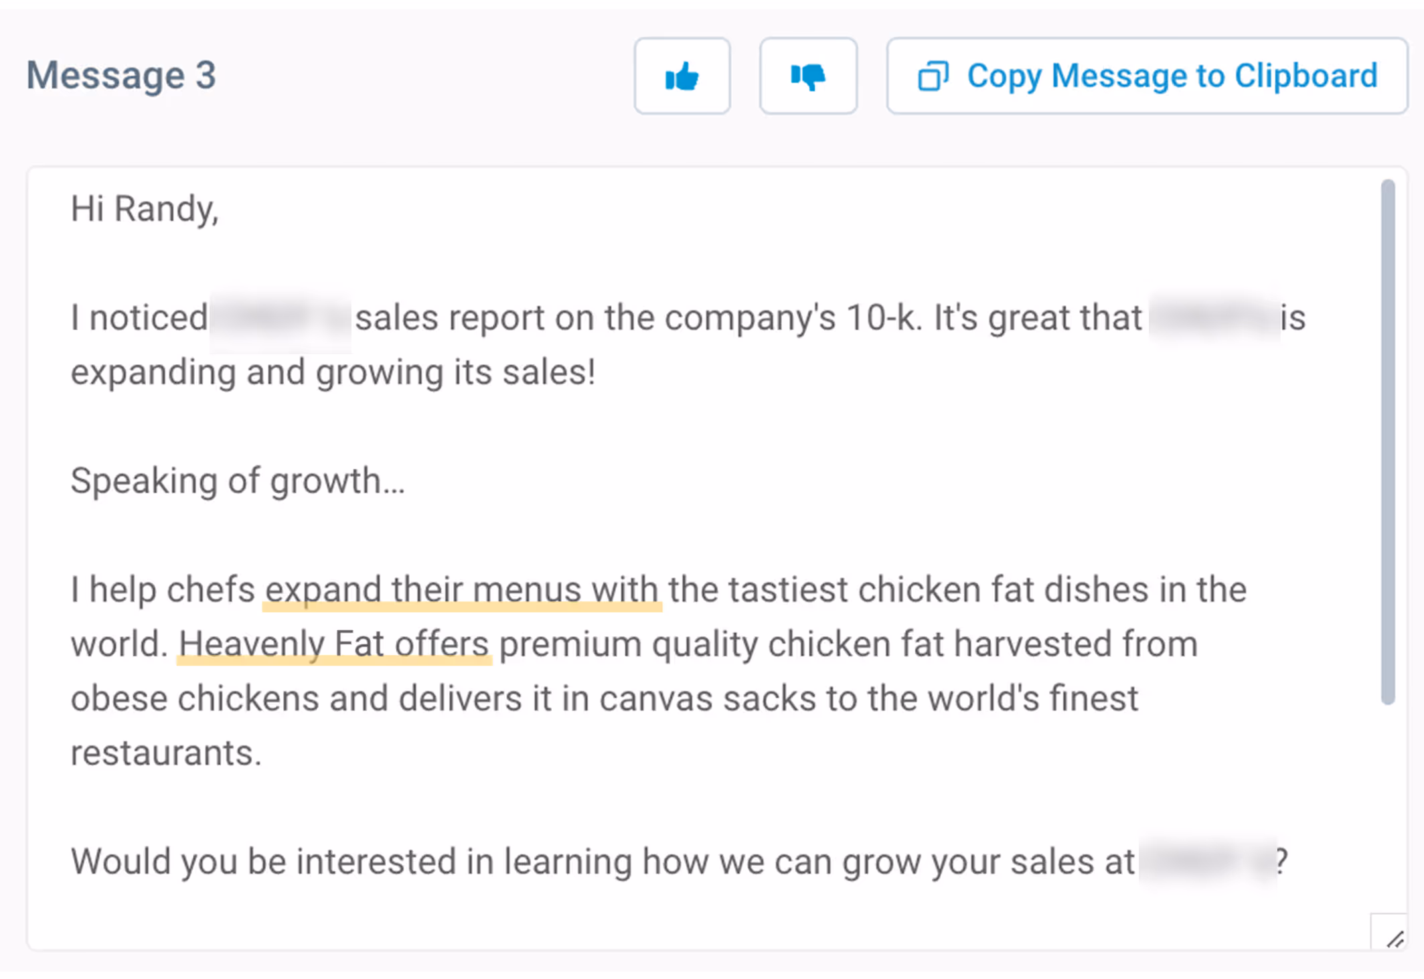
Task: Click the thumbs down icon
Action: (x=807, y=76)
